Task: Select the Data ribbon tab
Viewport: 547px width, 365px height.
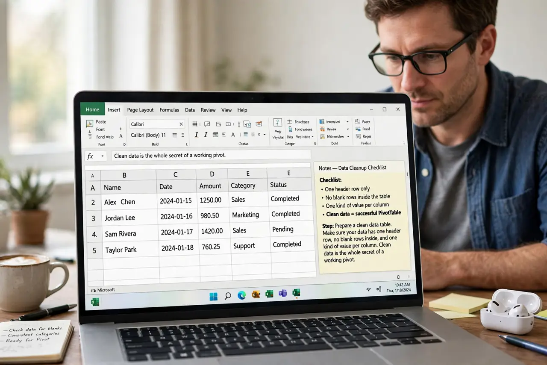Action: pos(190,110)
